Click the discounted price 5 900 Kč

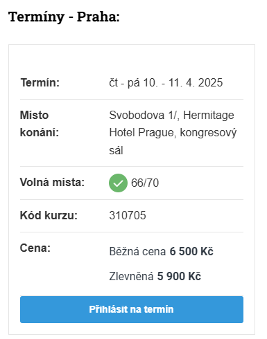[179, 276]
